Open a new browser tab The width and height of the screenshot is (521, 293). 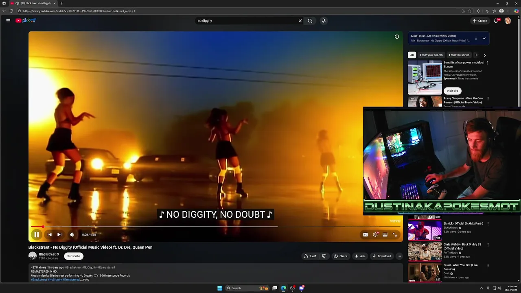click(61, 3)
